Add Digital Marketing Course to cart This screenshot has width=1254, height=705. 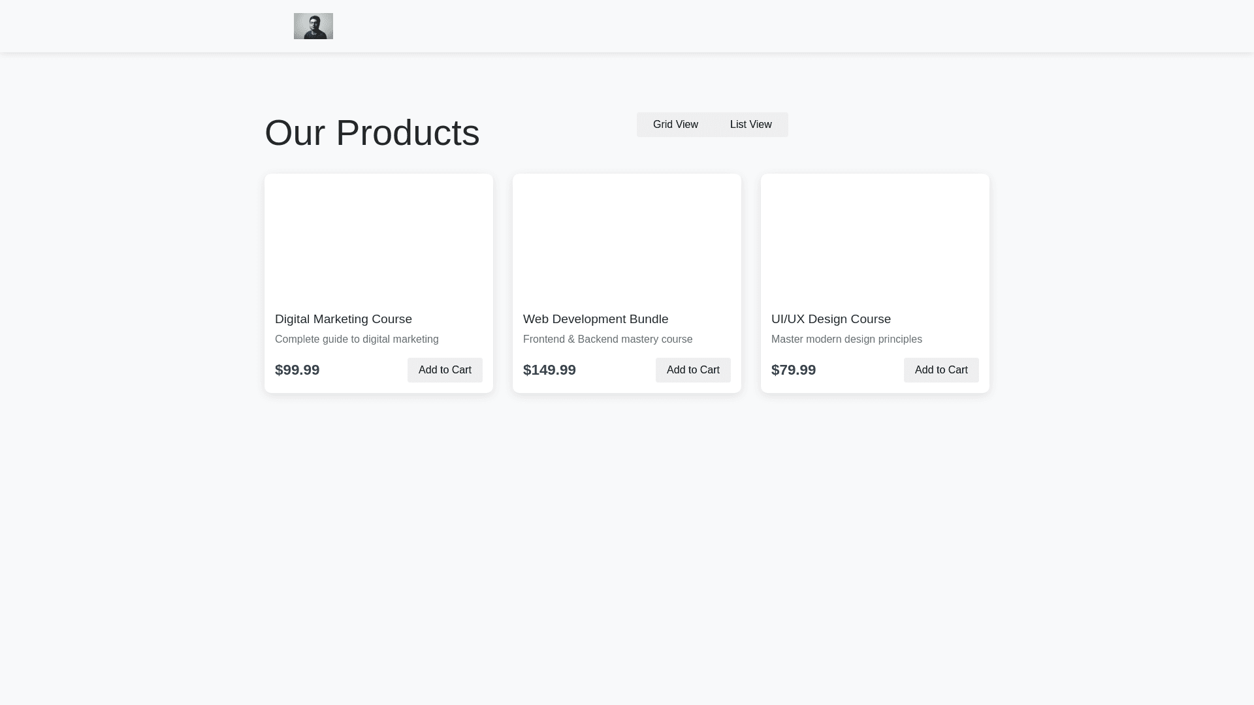(x=445, y=370)
